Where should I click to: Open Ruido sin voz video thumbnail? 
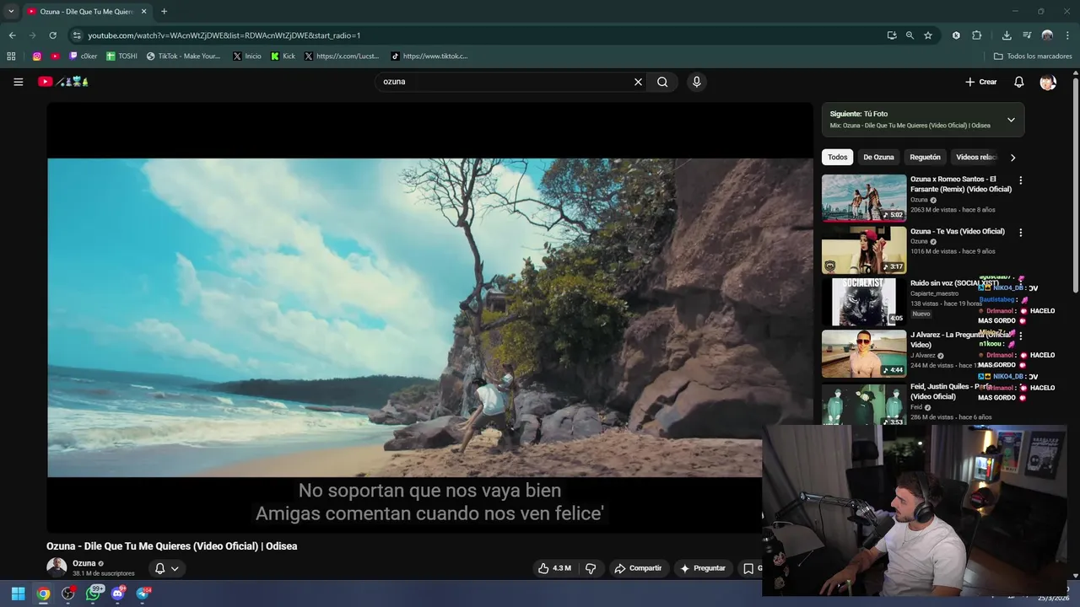864,302
